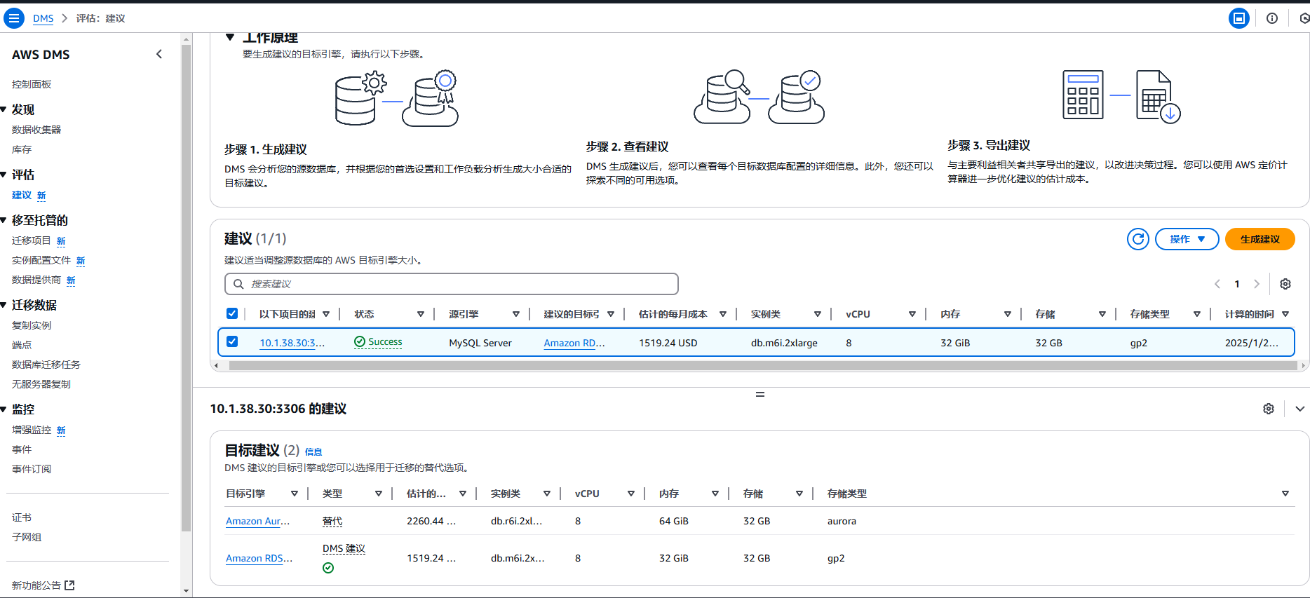Click the 替代 type label

332,521
